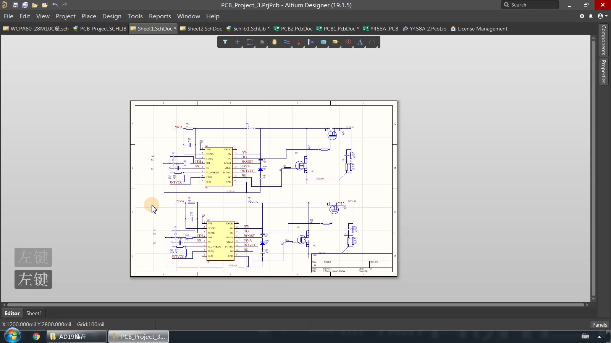
Task: Click the Altium logo icon
Action: (x=5, y=5)
